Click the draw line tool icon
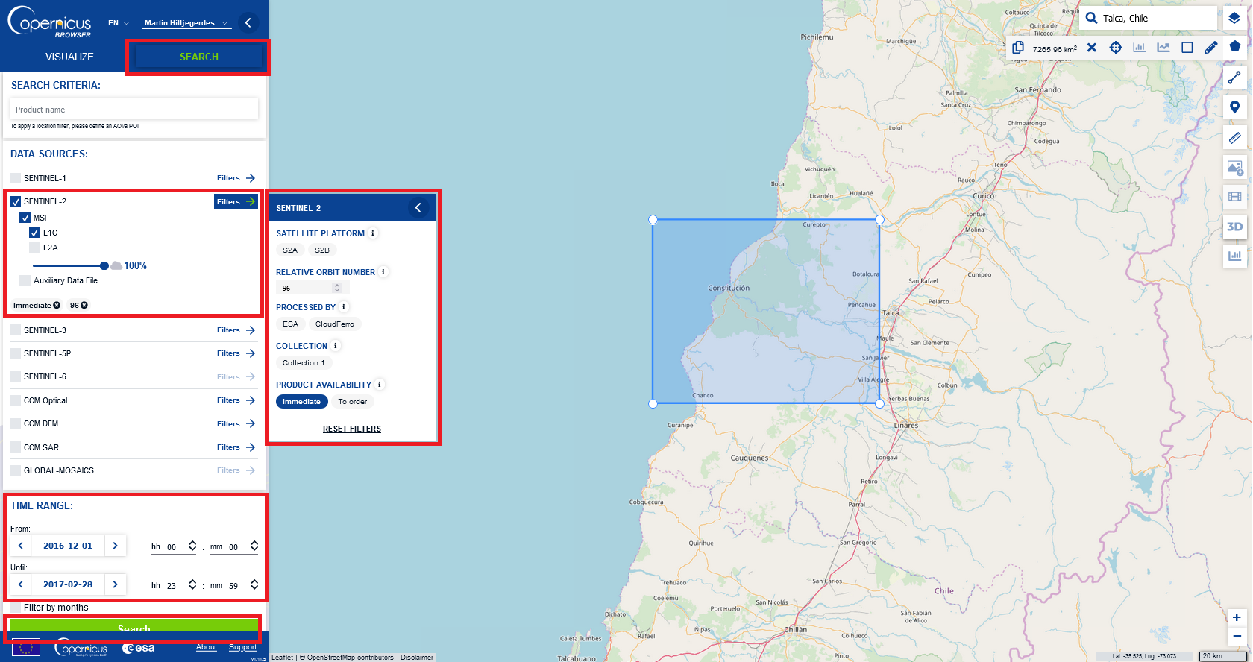 1234,78
